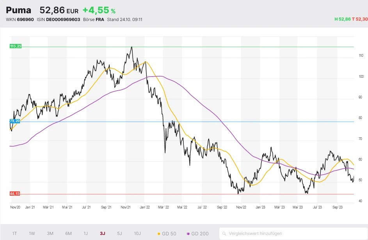Toggle the GD 200 moving average line
The height and width of the screenshot is (240, 368).
[x=198, y=234]
